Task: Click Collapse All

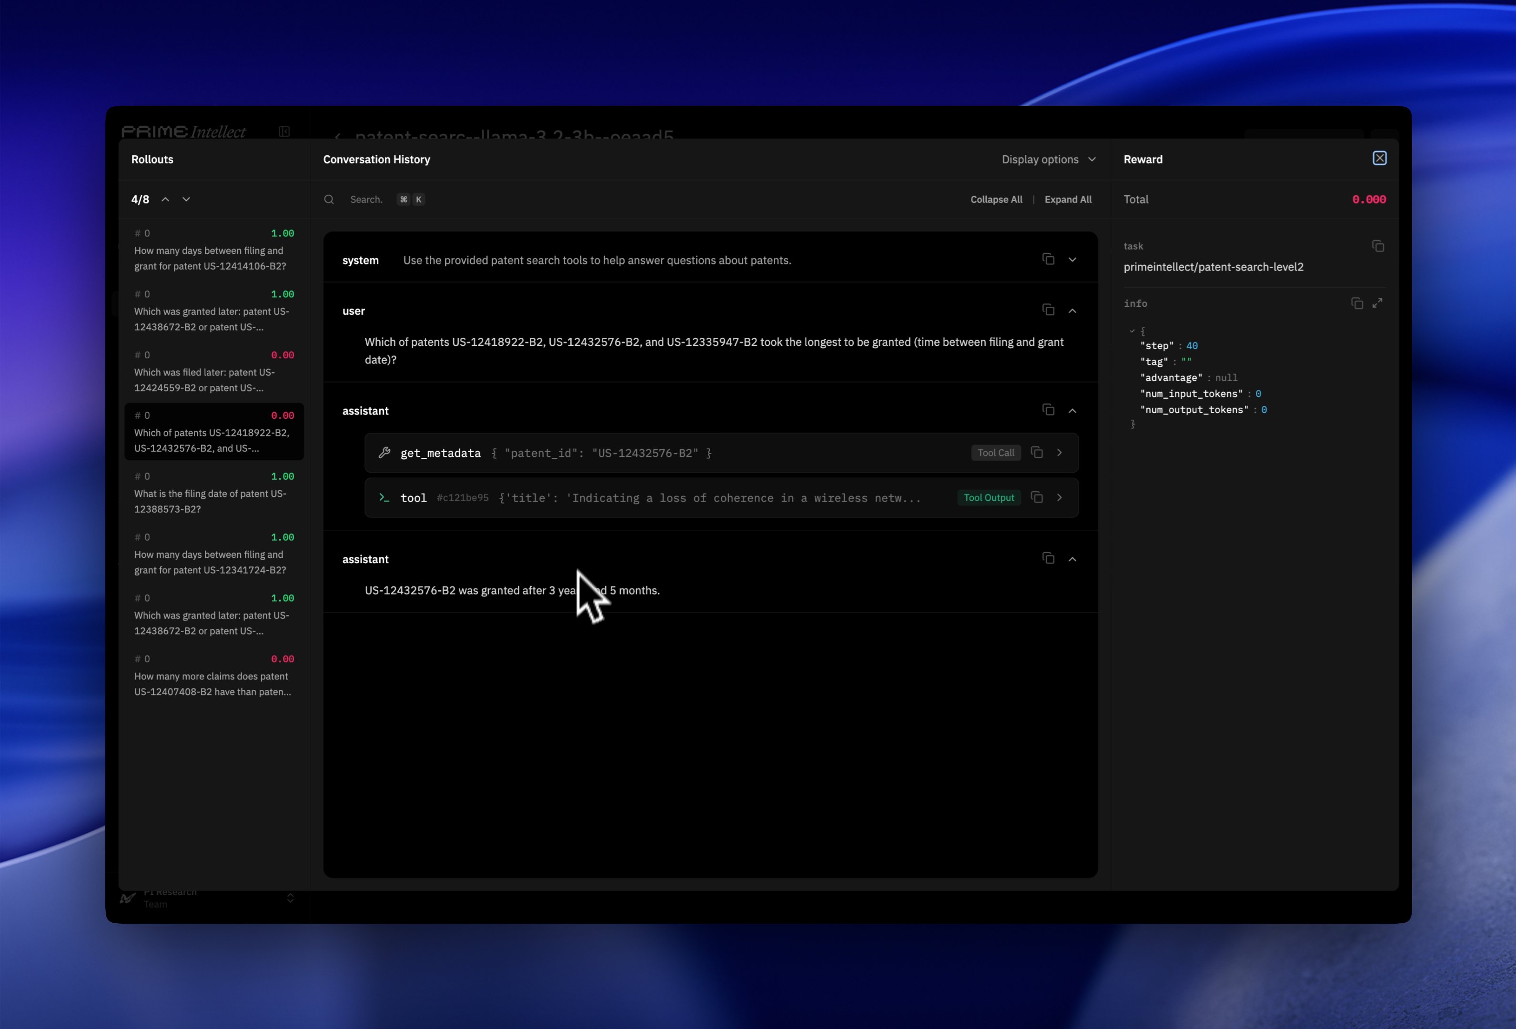Action: coord(995,200)
